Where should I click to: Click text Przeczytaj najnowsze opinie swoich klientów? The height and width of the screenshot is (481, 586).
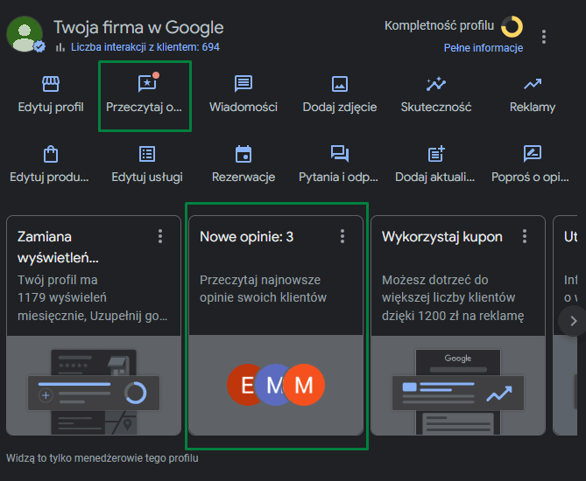(263, 289)
